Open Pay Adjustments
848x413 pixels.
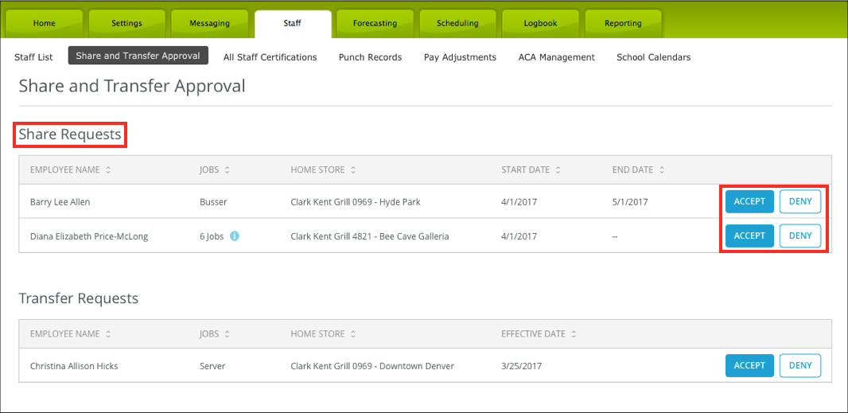[461, 57]
